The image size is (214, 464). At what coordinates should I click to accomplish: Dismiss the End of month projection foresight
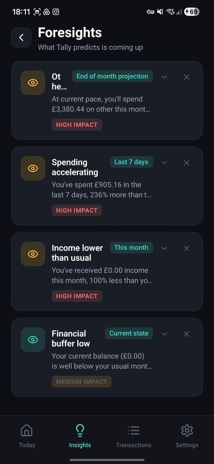(187, 77)
